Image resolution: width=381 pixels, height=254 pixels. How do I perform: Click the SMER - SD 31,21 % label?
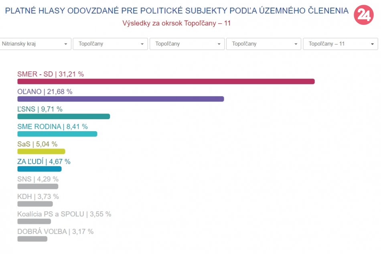pos(51,74)
